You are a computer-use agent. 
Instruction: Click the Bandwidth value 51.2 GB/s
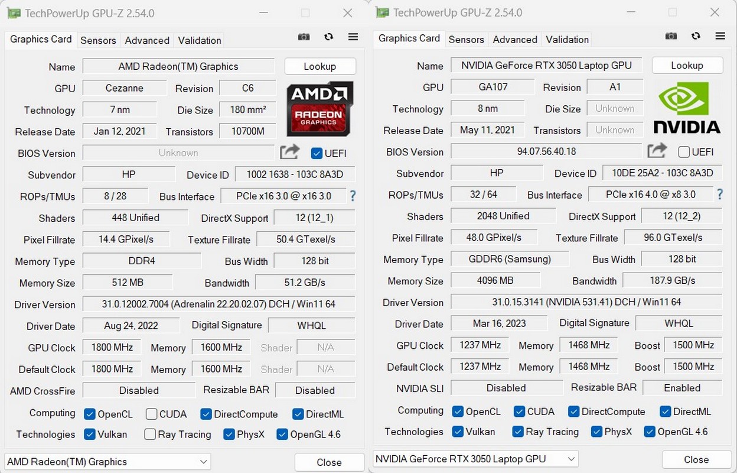305,282
